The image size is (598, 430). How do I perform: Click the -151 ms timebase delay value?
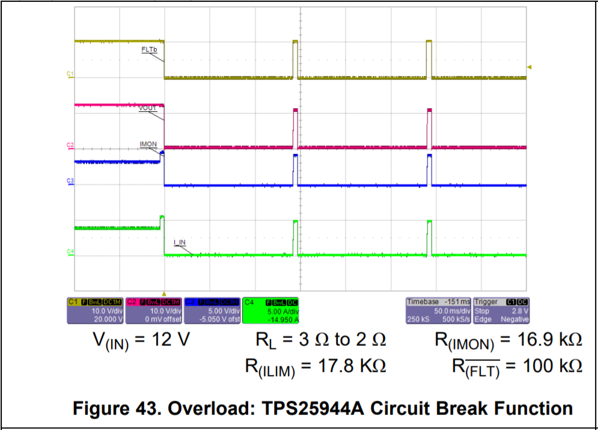pos(457,301)
